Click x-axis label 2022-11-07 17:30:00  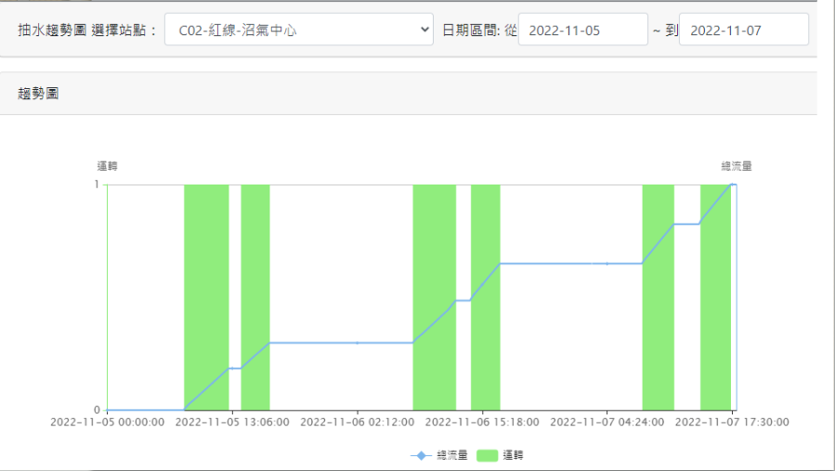(732, 422)
